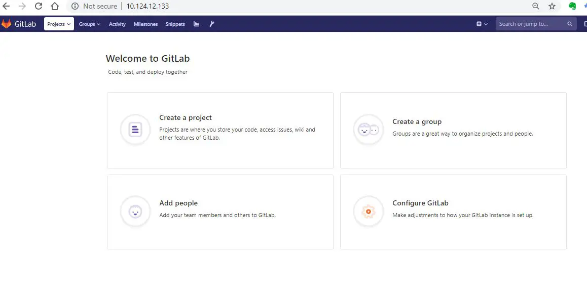Viewport: 587px width, 296px height.
Task: Click the Create a project card icon
Action: click(x=135, y=130)
